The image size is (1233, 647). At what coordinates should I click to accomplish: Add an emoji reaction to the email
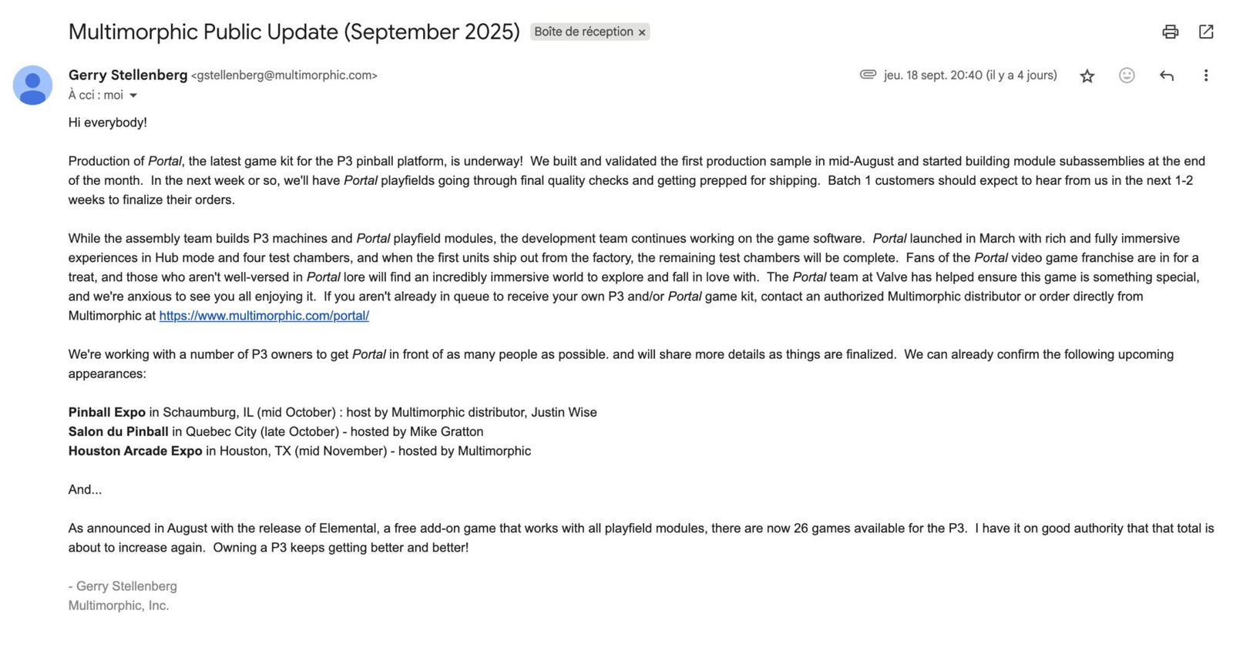click(x=1127, y=75)
